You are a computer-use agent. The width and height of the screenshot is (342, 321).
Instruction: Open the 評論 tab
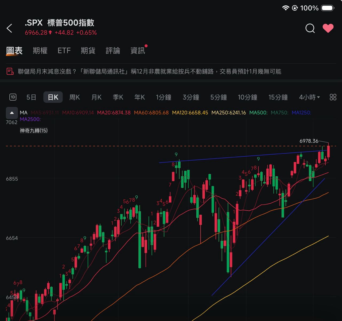113,51
